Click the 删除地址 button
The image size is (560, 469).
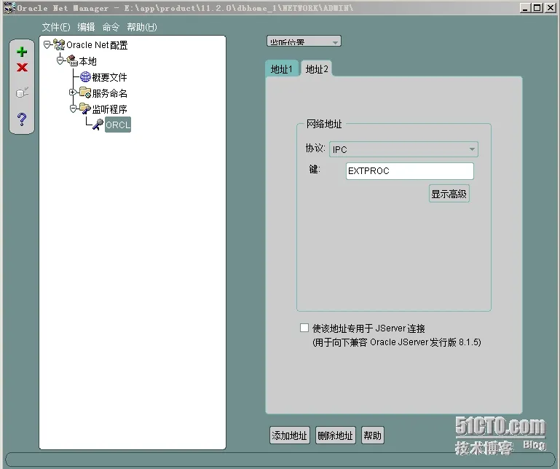coord(335,435)
